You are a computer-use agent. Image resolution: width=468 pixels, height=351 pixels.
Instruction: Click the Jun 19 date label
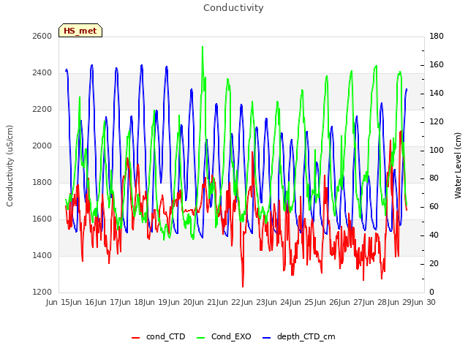[x=156, y=302]
